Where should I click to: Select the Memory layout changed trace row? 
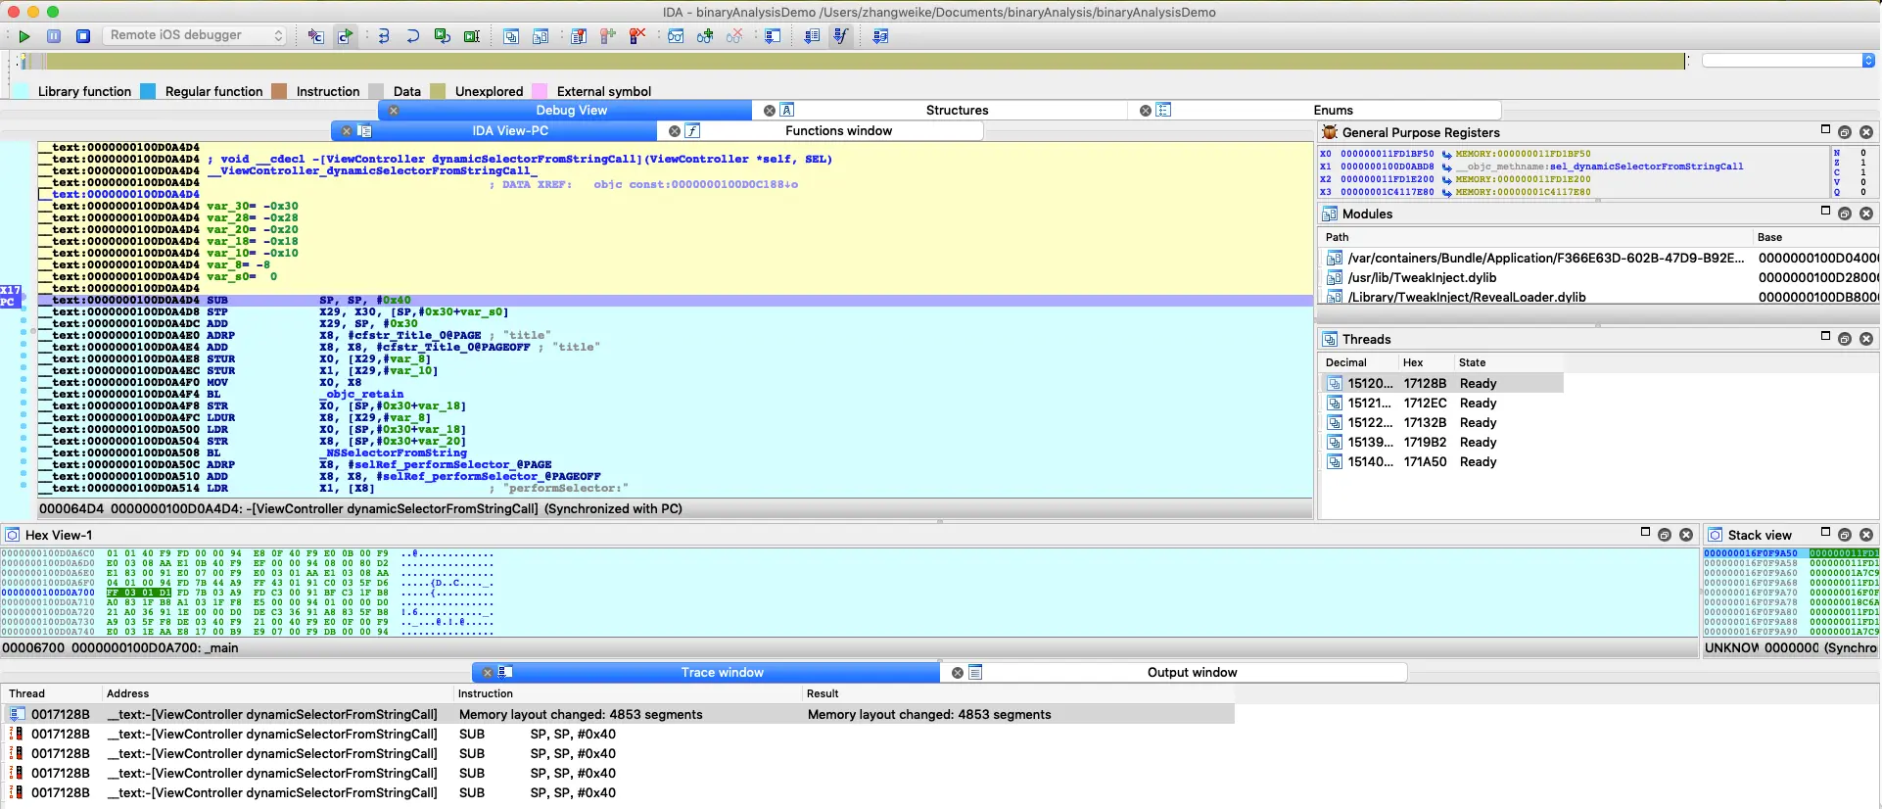point(619,715)
